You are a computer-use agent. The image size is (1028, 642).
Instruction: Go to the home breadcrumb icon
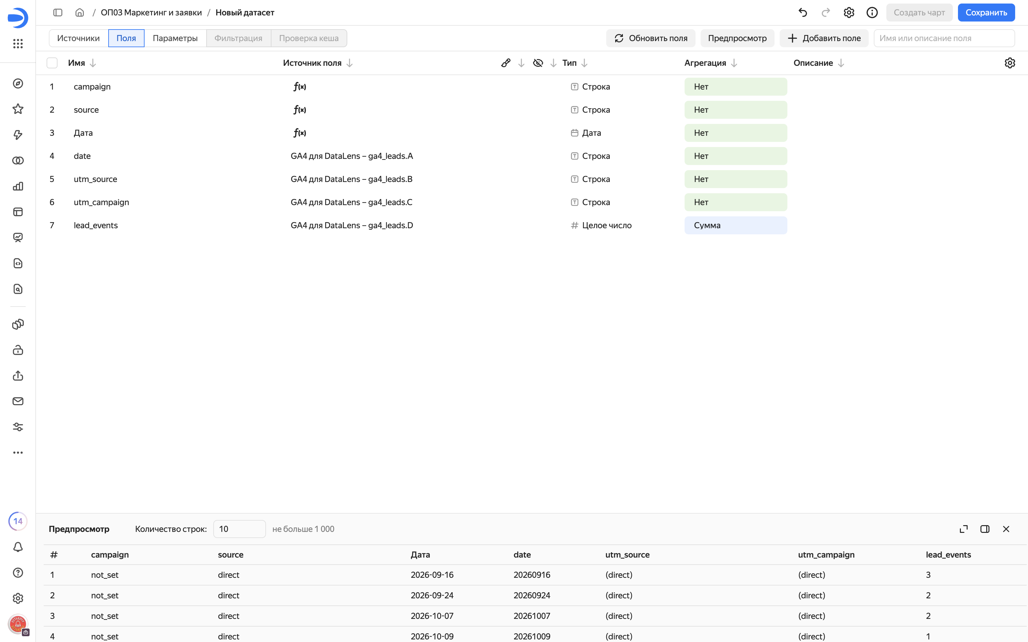(79, 12)
